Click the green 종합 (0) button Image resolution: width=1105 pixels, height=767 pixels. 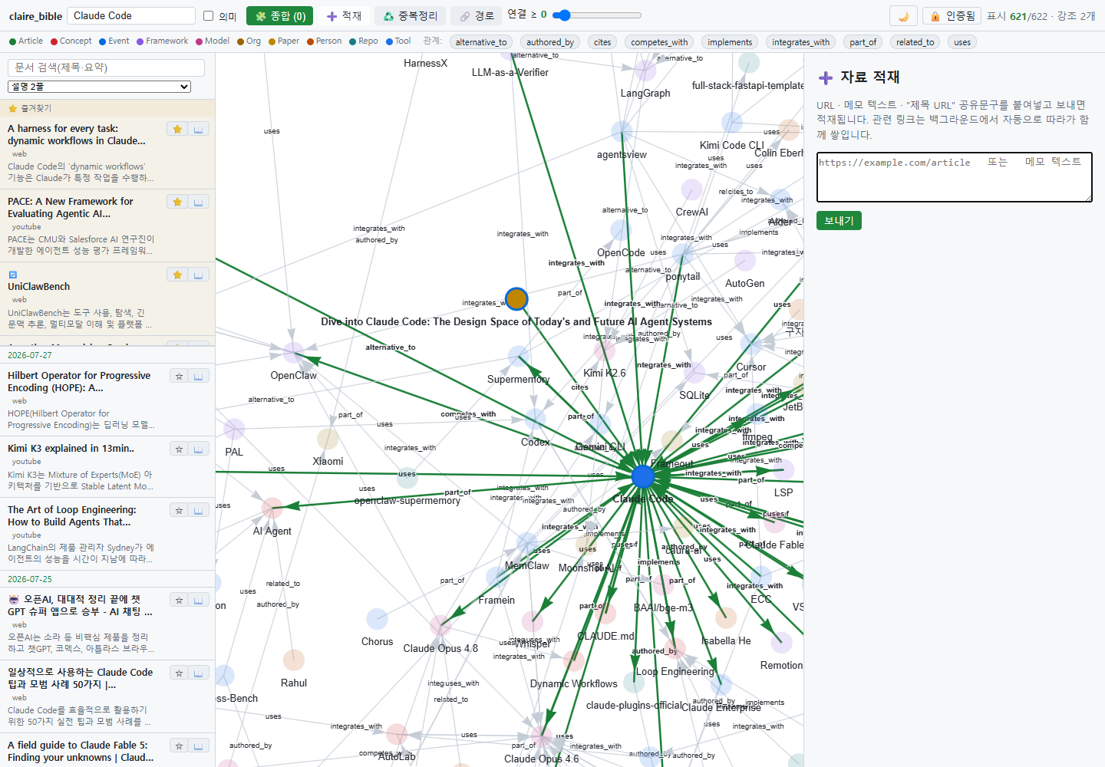(x=279, y=16)
